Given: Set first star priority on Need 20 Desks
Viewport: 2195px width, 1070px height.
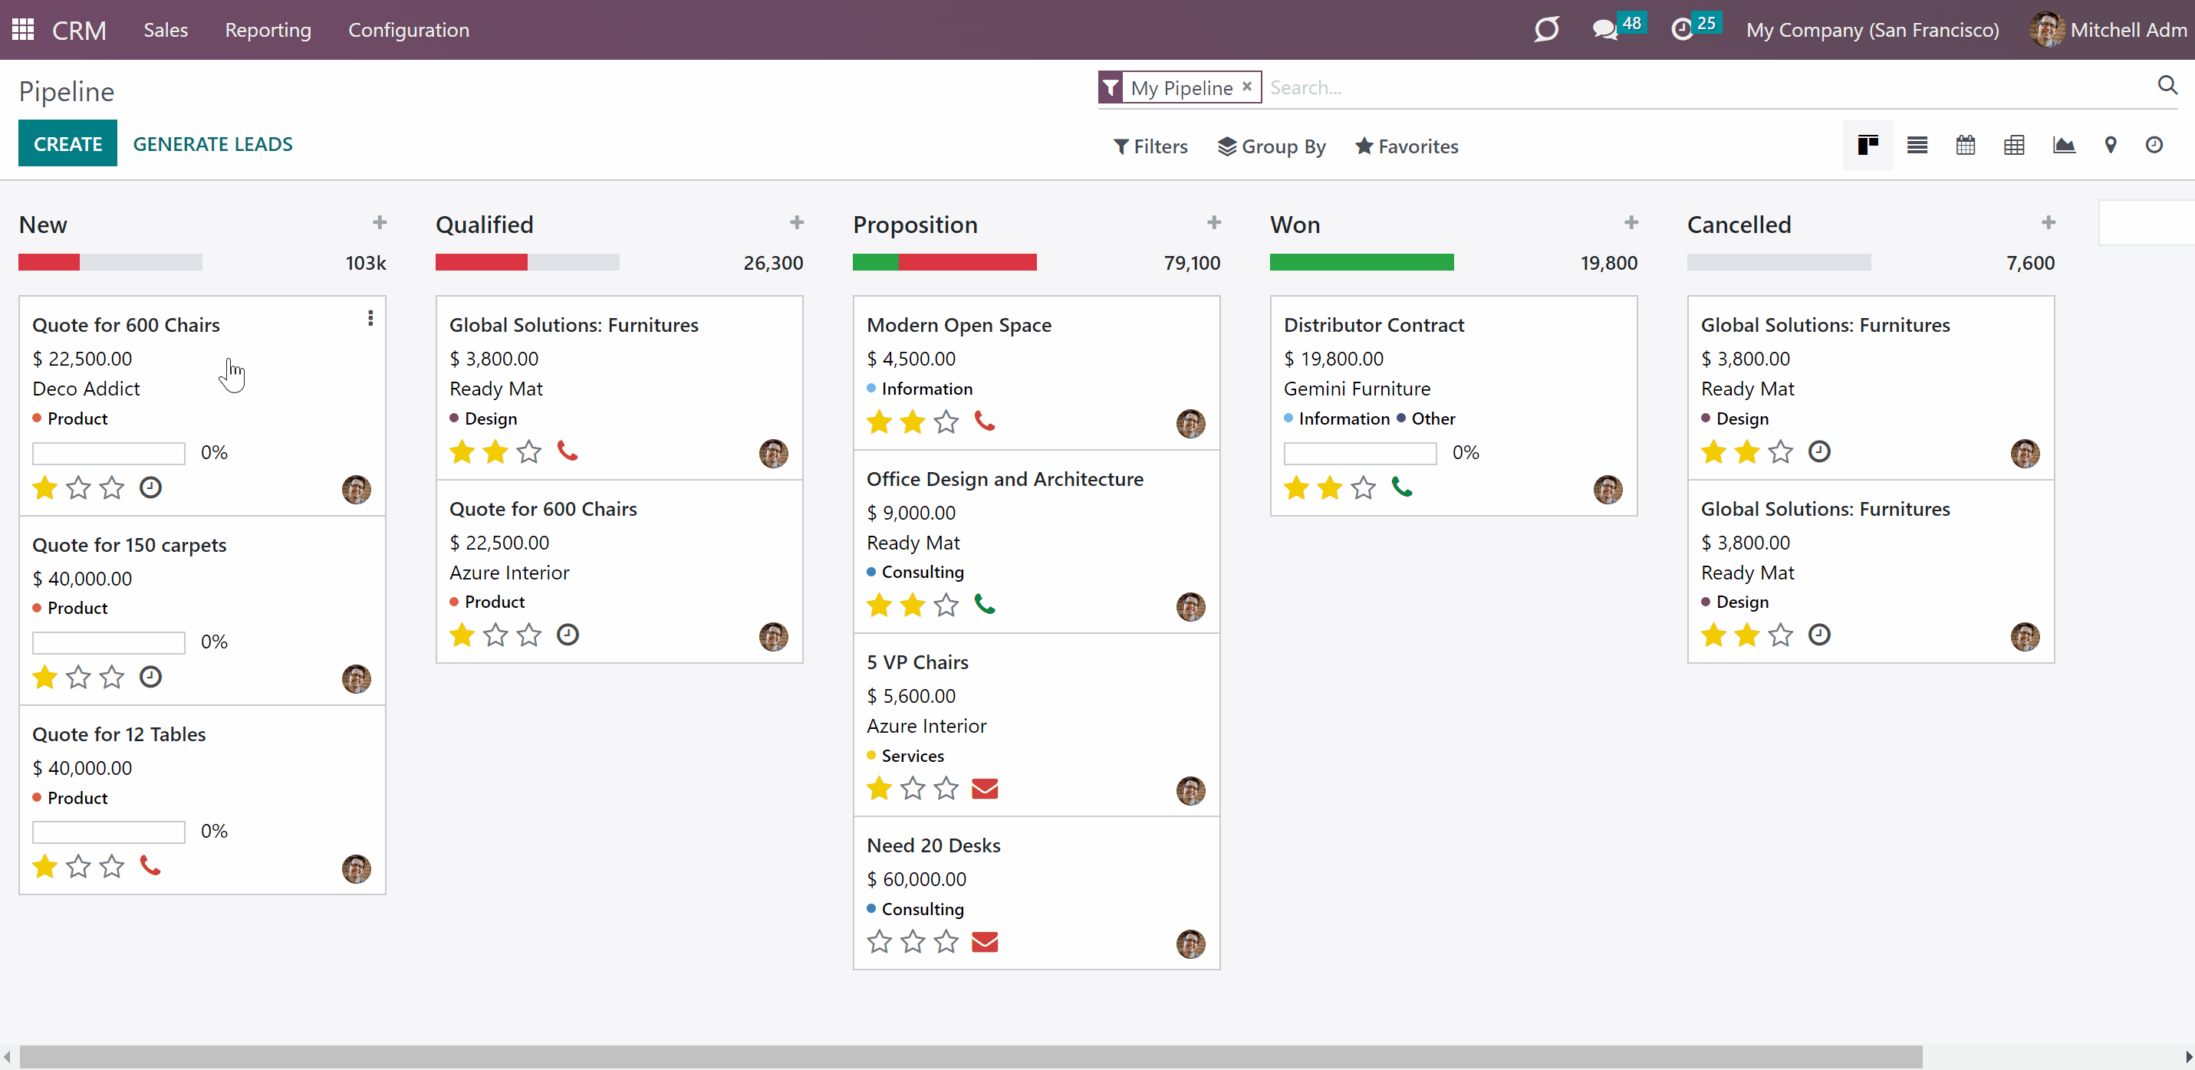Looking at the screenshot, I should click(x=880, y=942).
